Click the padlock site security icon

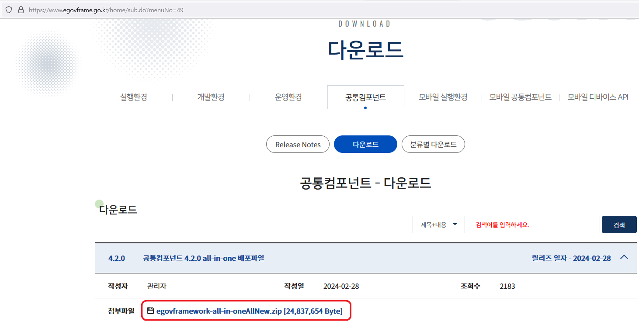click(x=21, y=10)
